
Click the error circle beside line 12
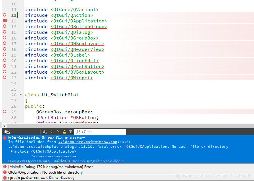click(x=5, y=15)
